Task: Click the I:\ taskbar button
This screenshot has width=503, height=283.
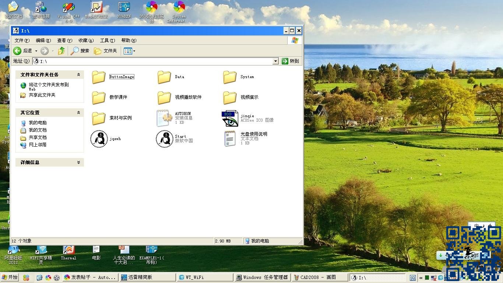Action: (x=377, y=277)
